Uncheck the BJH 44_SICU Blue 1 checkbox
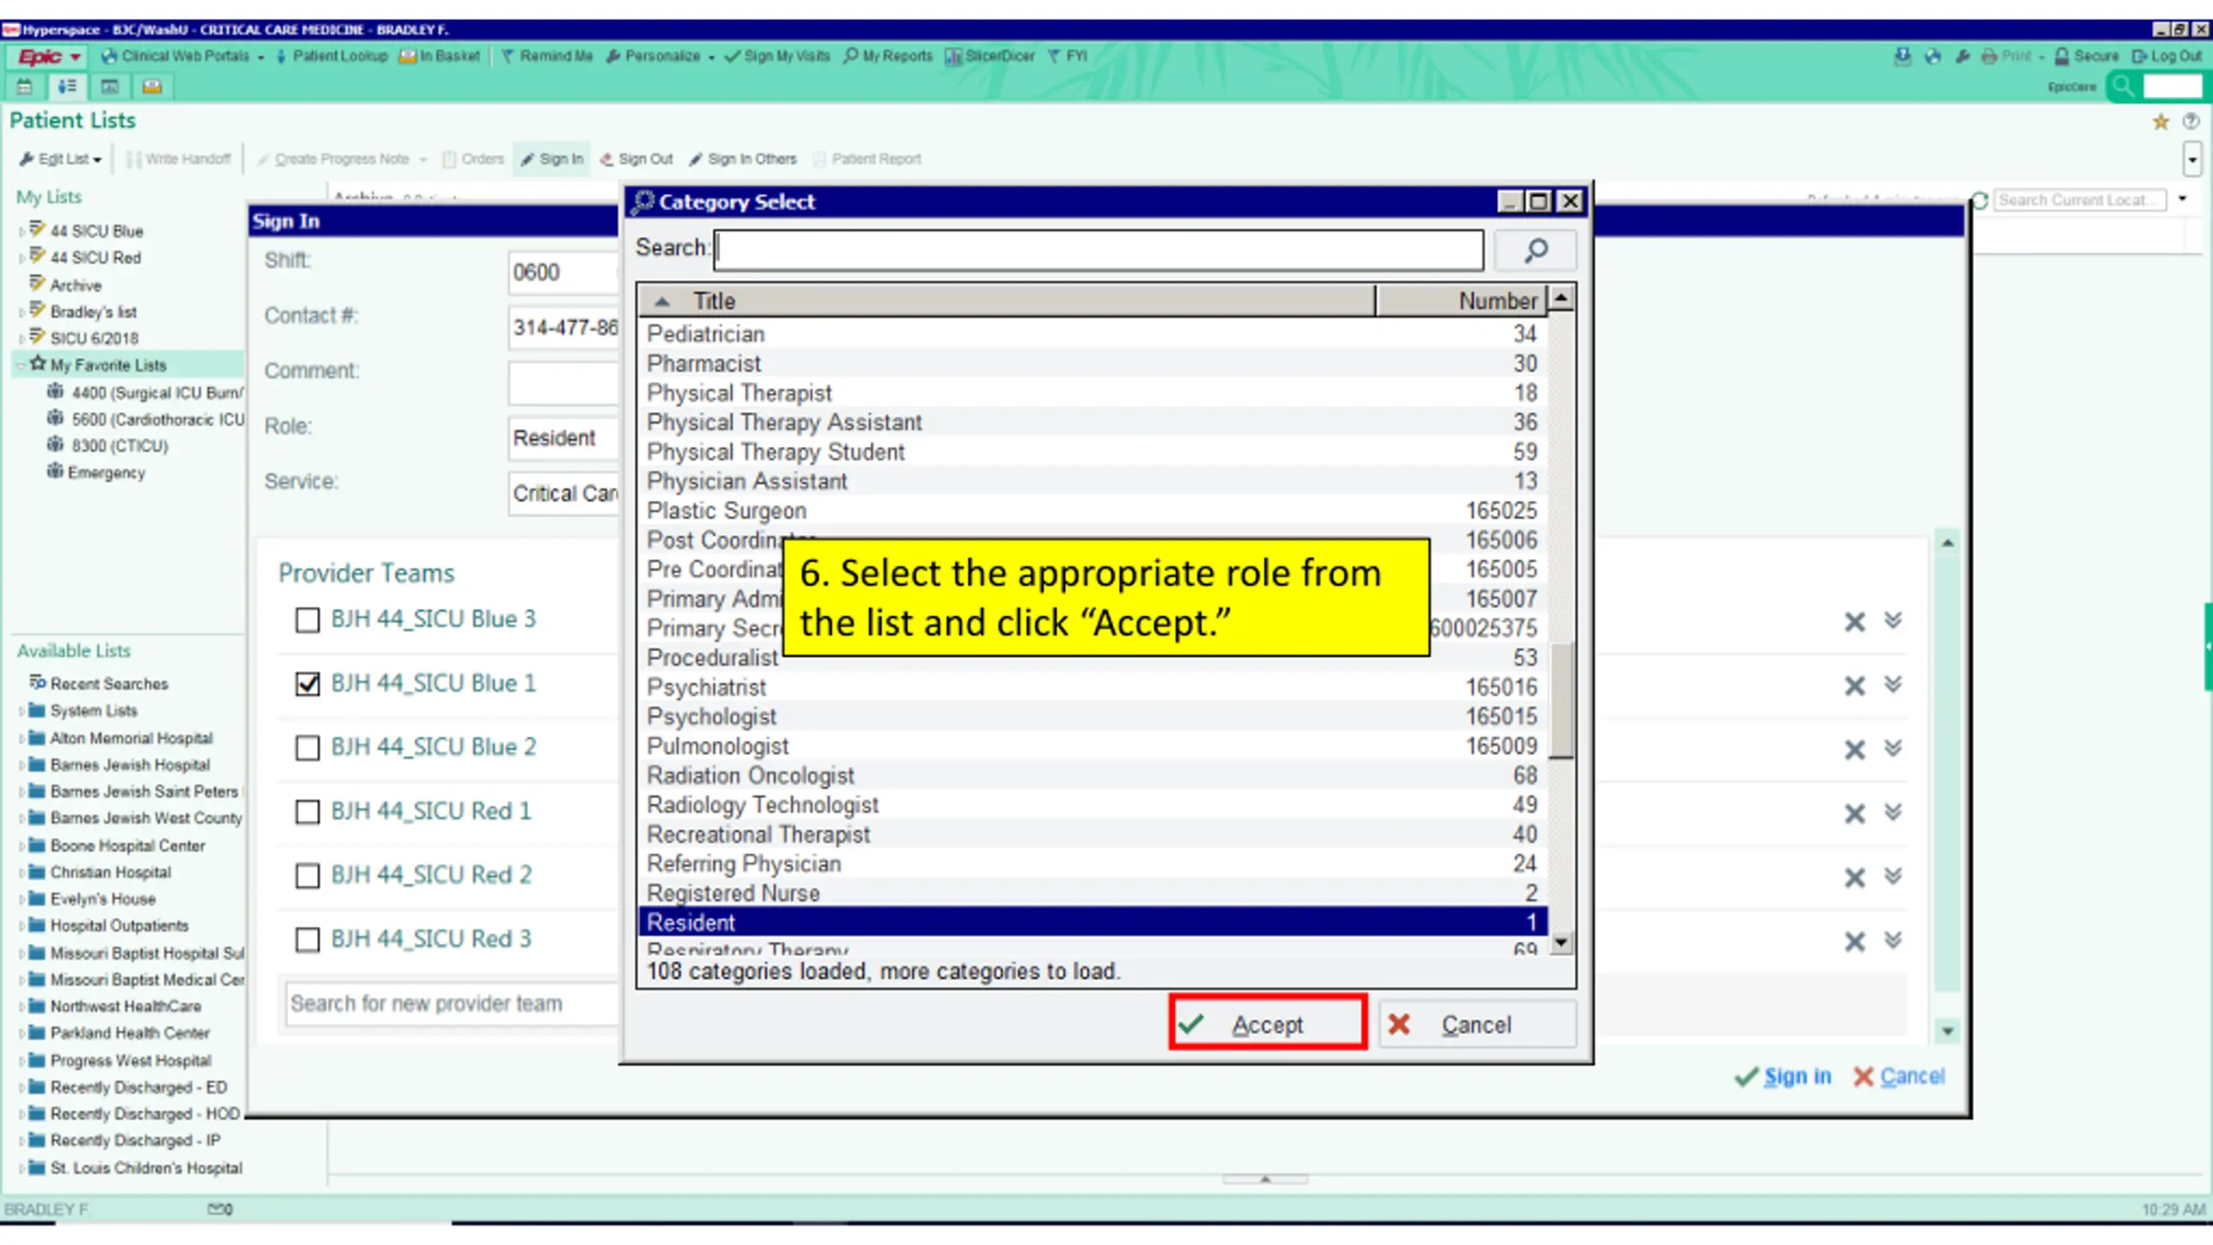Screen dimensions: 2213x1245 (x=308, y=684)
